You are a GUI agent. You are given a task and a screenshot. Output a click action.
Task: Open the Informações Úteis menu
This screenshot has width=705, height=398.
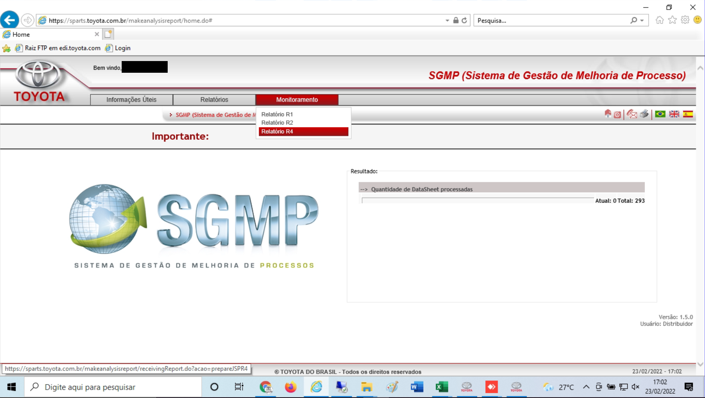[131, 99]
